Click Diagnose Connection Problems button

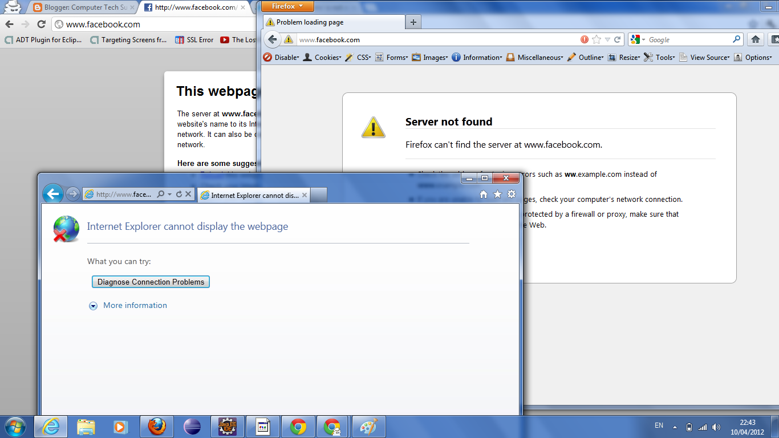(x=151, y=282)
